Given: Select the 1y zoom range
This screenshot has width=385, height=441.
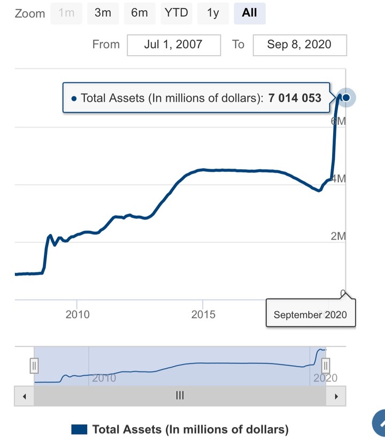Looking at the screenshot, I should click(x=213, y=13).
